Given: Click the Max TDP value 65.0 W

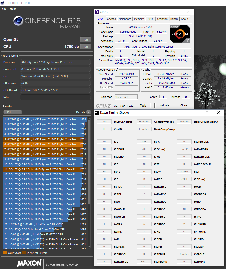Looking at the screenshot, I should click(x=161, y=32).
